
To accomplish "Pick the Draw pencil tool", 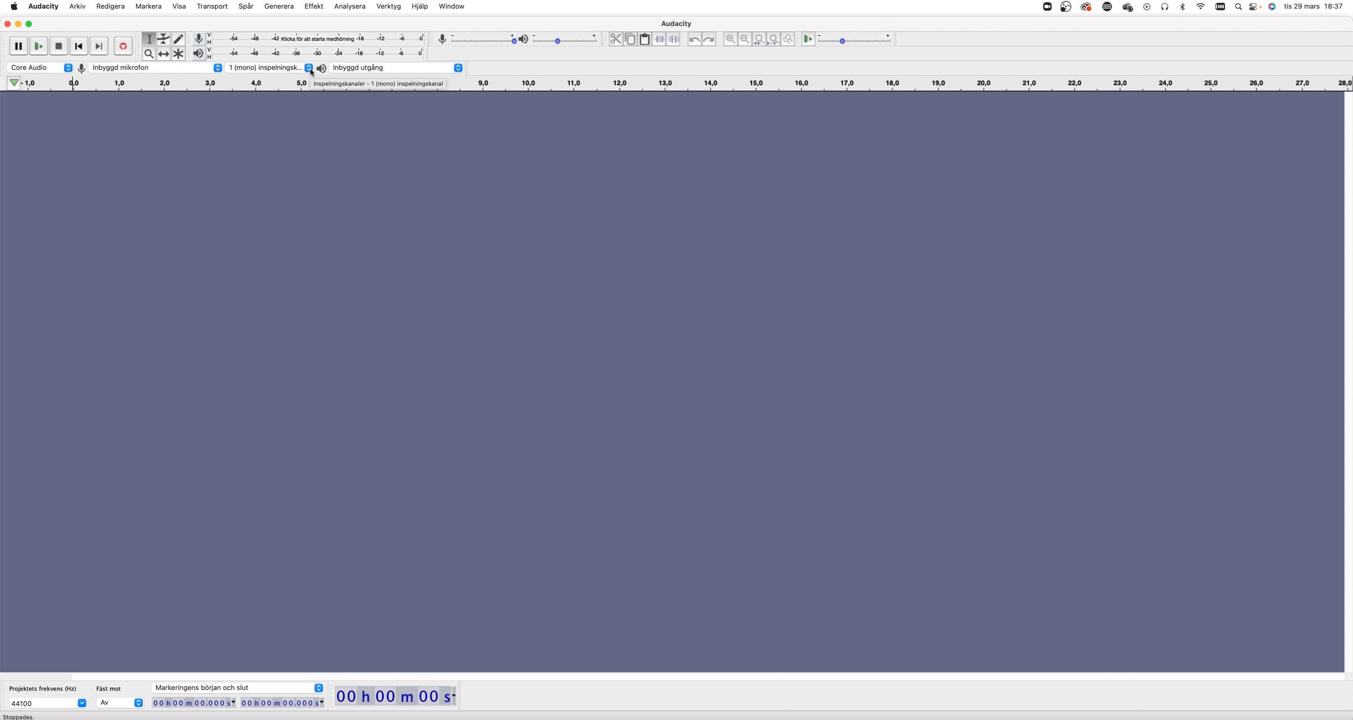I will coord(178,39).
